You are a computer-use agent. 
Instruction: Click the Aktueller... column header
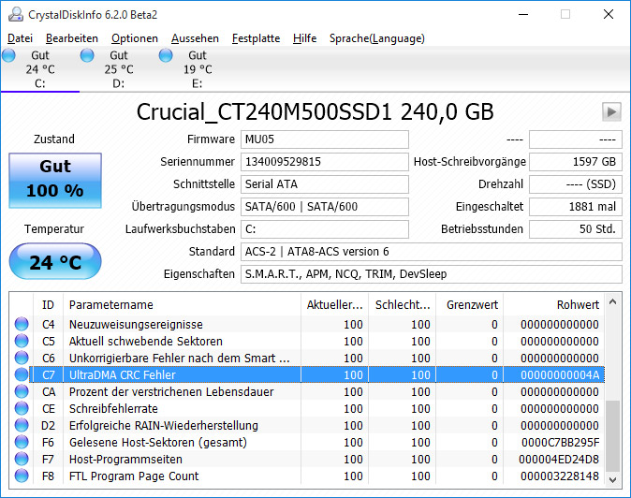[334, 304]
